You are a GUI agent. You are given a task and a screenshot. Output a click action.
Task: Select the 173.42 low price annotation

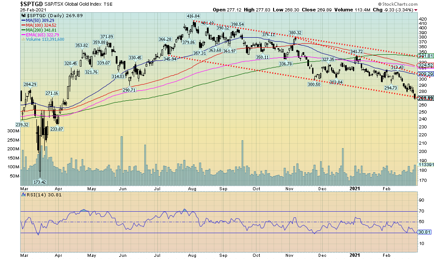pyautogui.click(x=39, y=181)
